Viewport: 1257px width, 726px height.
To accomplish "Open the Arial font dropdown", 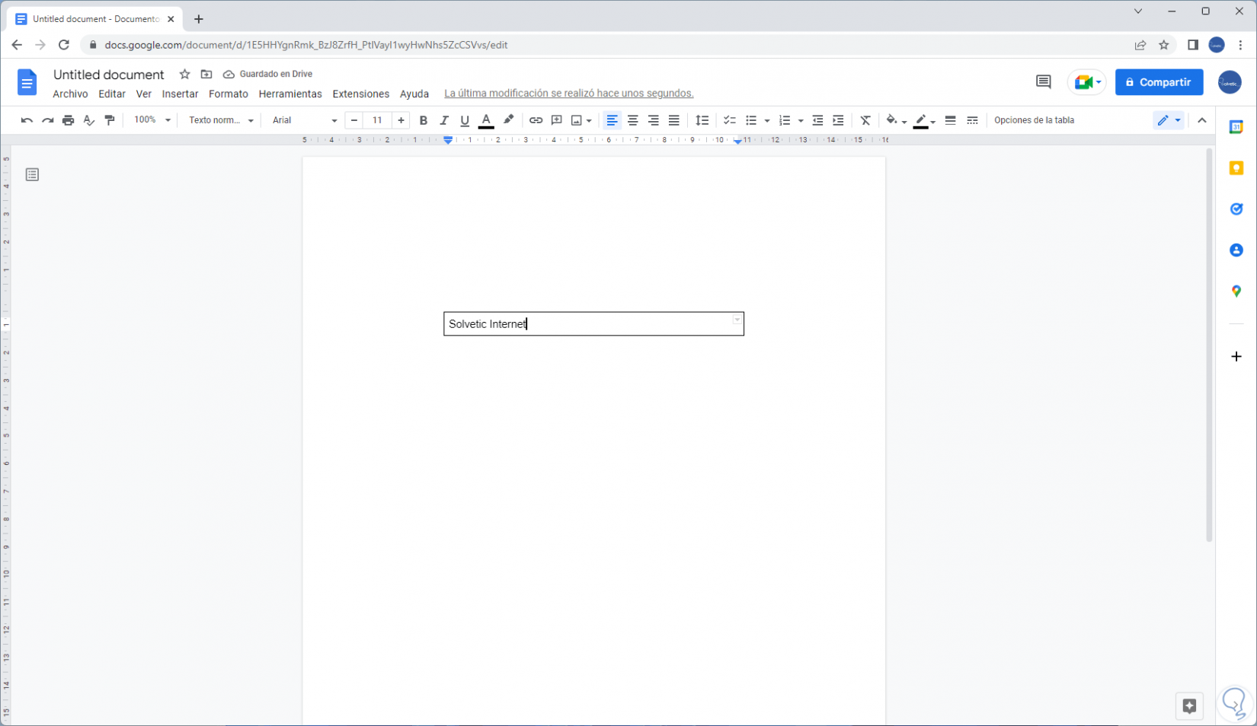I will tap(305, 120).
